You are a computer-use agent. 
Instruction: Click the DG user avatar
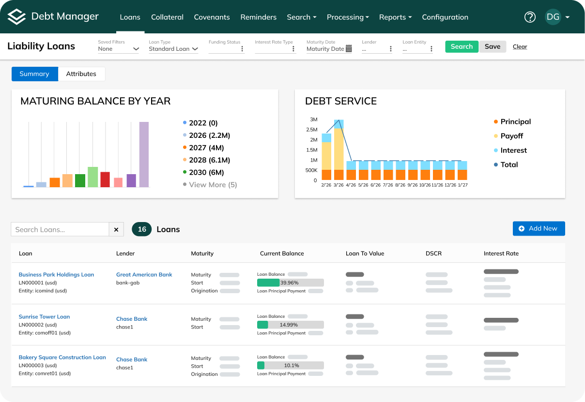pyautogui.click(x=553, y=17)
